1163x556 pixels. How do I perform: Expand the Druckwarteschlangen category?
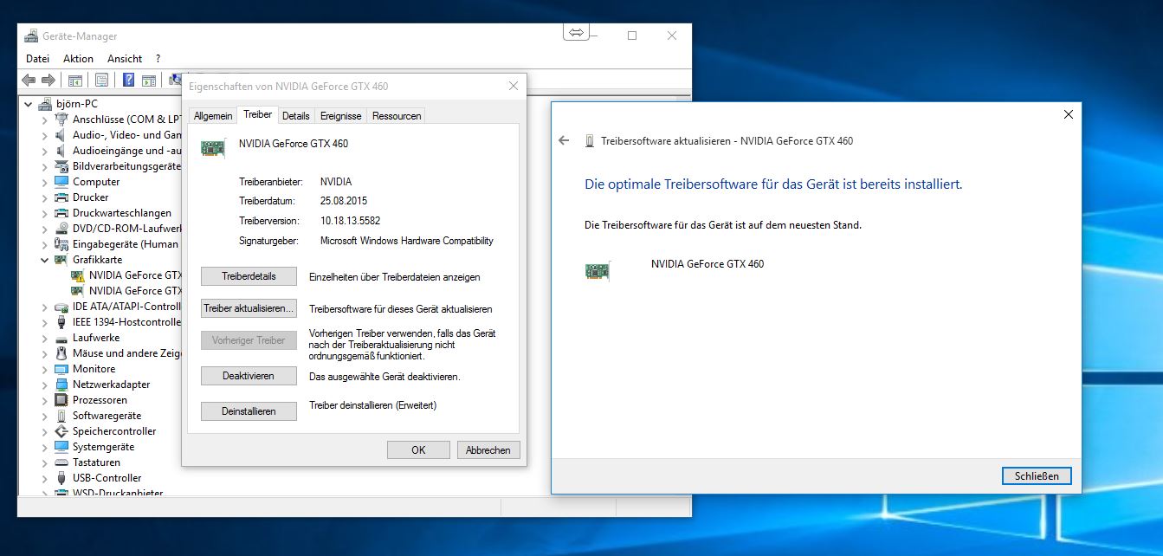coord(45,213)
